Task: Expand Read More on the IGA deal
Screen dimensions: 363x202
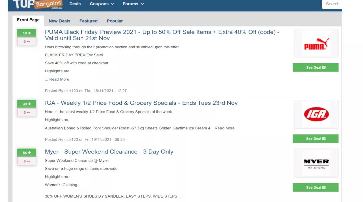Action: [x=225, y=128]
